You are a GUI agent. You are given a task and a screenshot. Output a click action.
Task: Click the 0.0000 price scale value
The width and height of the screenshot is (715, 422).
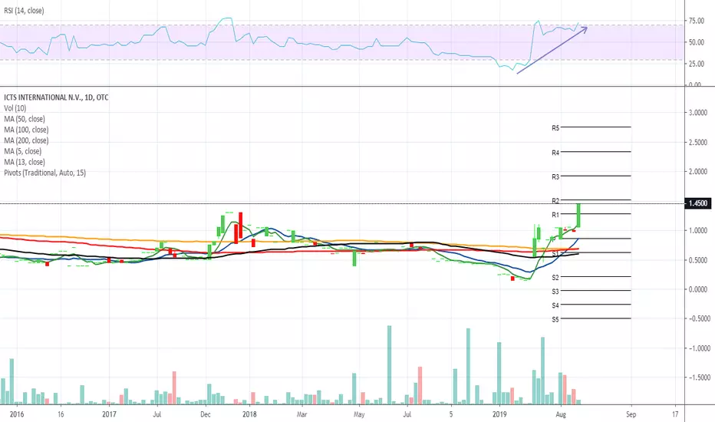[x=698, y=289]
